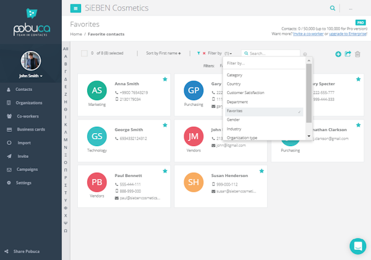The image size is (371, 260).
Task: Click the help question mark icon
Action: click(x=305, y=54)
